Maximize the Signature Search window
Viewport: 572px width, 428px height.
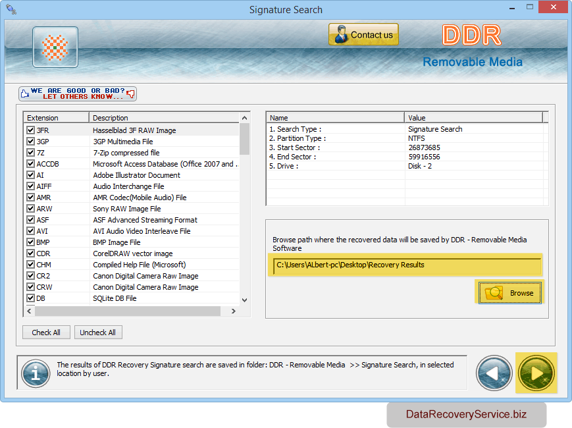530,7
